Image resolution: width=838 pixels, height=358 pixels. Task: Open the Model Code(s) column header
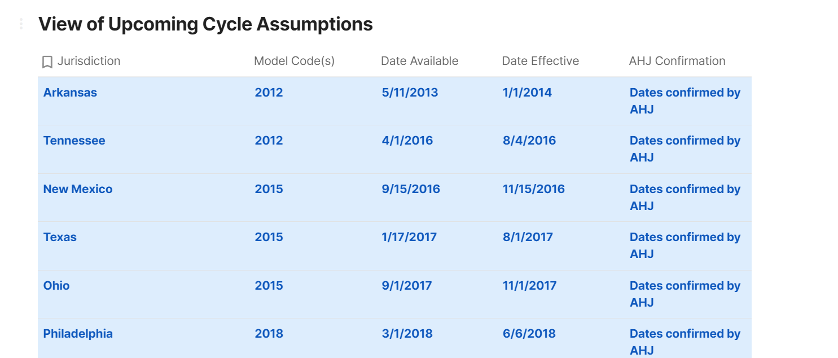coord(294,61)
